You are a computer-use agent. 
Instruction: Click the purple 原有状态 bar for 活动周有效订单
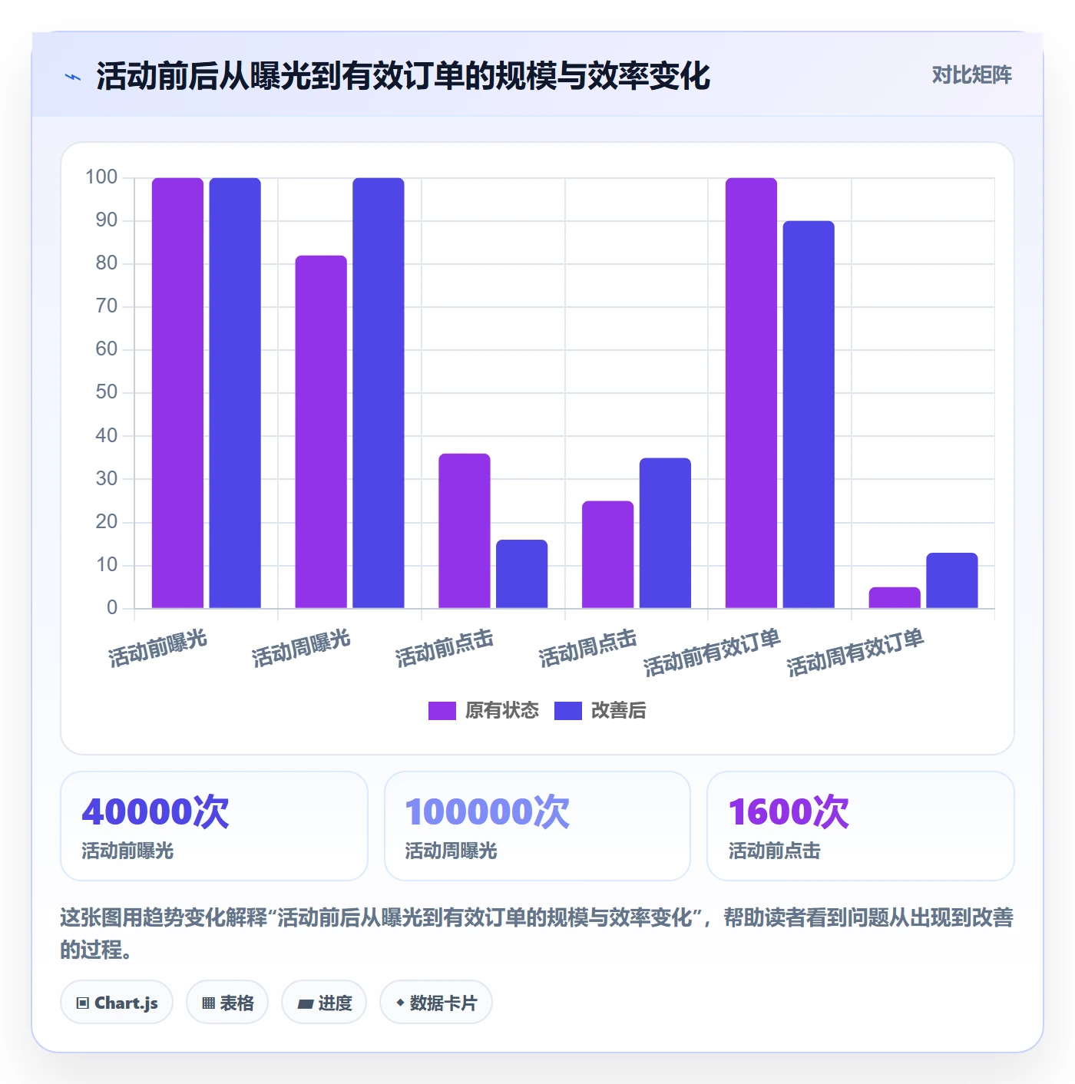click(895, 597)
